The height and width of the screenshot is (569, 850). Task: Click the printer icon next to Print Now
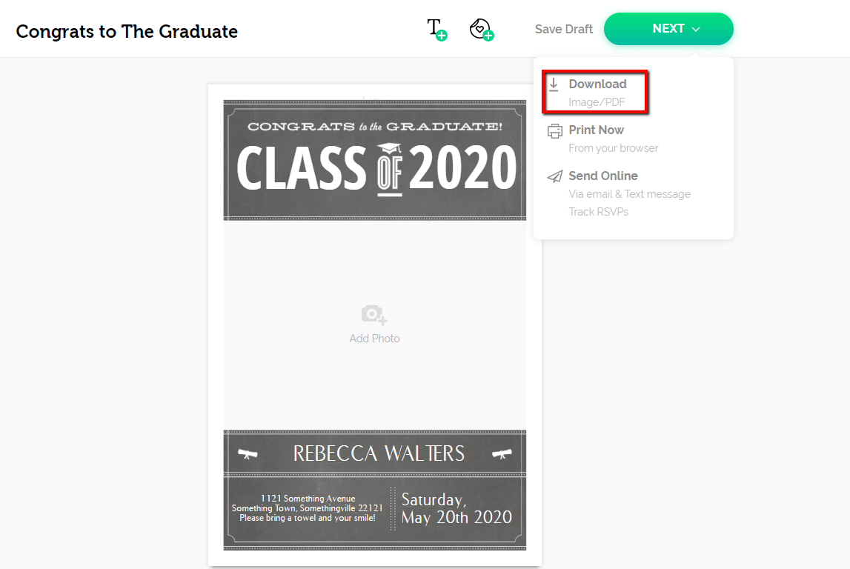(x=554, y=130)
